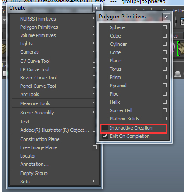This screenshot has width=191, height=192.
Task: Open Construction Plane options box
Action: tap(94, 139)
